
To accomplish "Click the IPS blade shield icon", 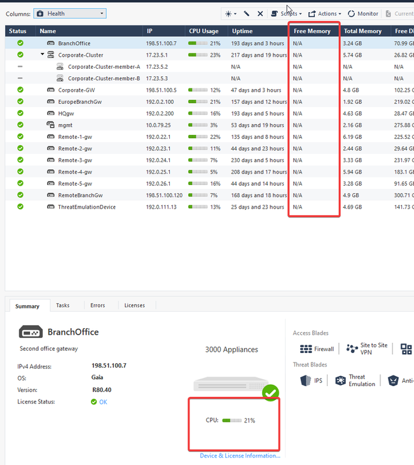I will [x=305, y=380].
